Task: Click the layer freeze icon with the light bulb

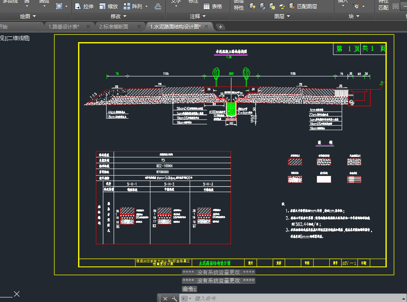Action: (252, 6)
